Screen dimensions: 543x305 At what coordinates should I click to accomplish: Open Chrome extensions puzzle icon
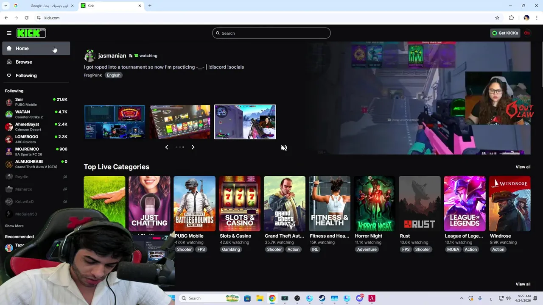click(x=511, y=18)
